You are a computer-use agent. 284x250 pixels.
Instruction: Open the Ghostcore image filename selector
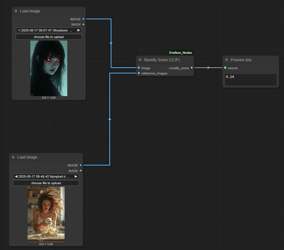tap(46, 30)
